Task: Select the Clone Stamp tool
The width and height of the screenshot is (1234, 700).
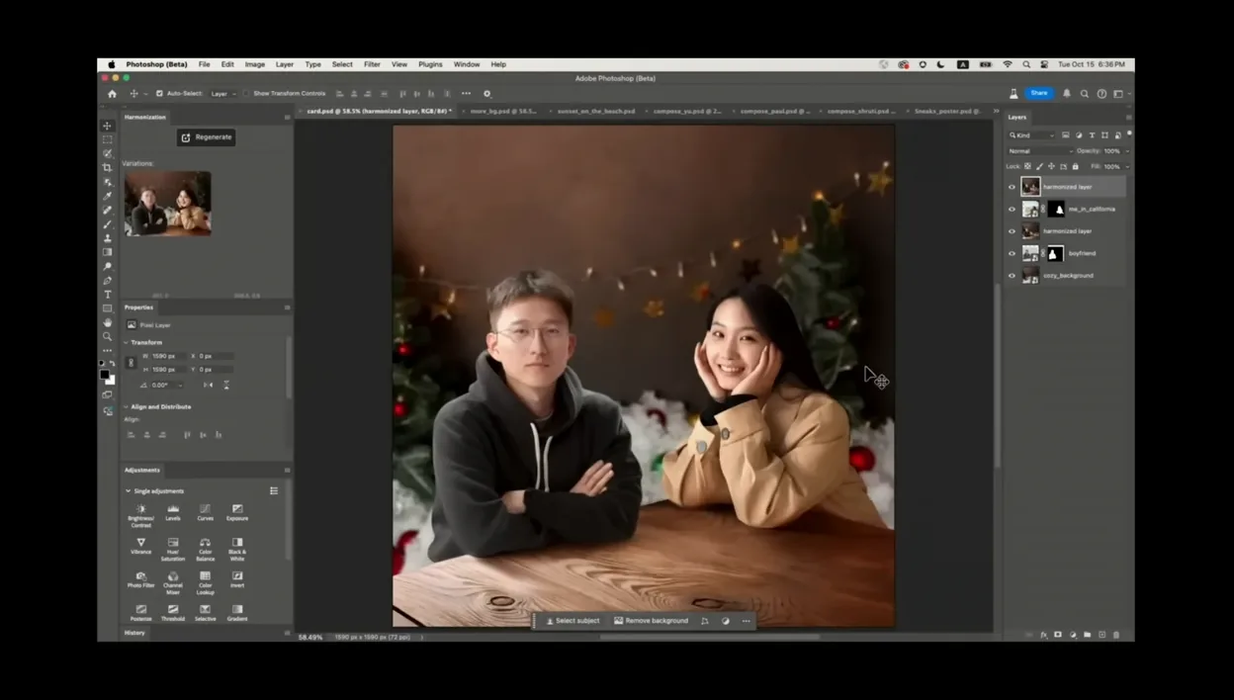Action: (108, 238)
